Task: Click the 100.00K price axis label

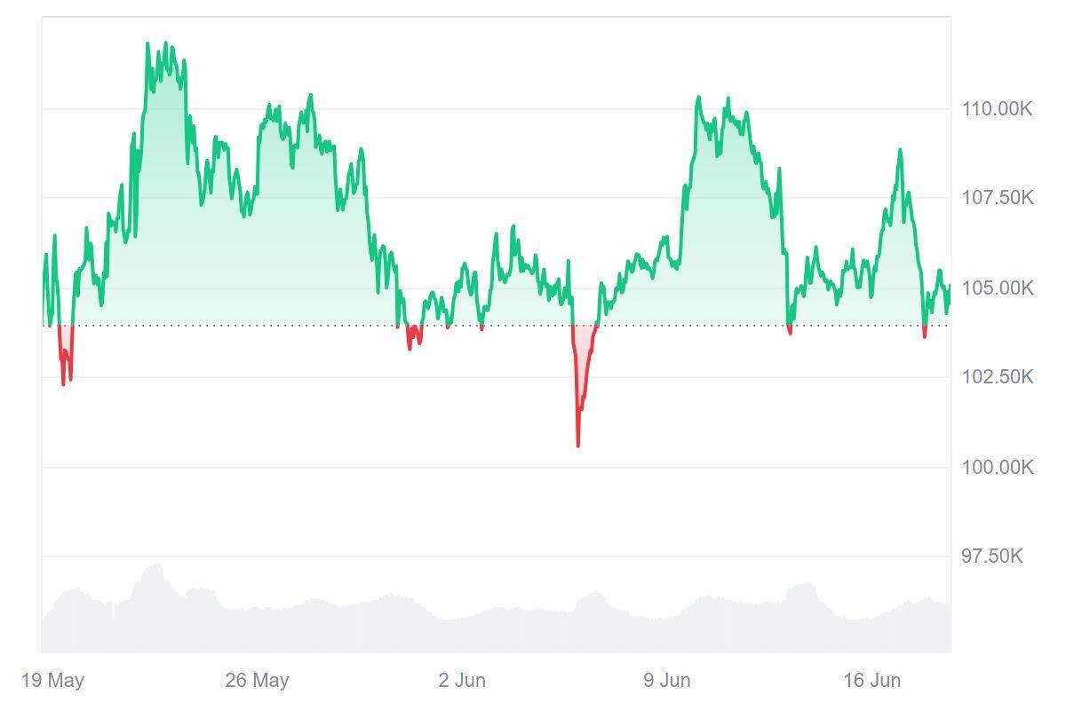Action: pos(997,467)
